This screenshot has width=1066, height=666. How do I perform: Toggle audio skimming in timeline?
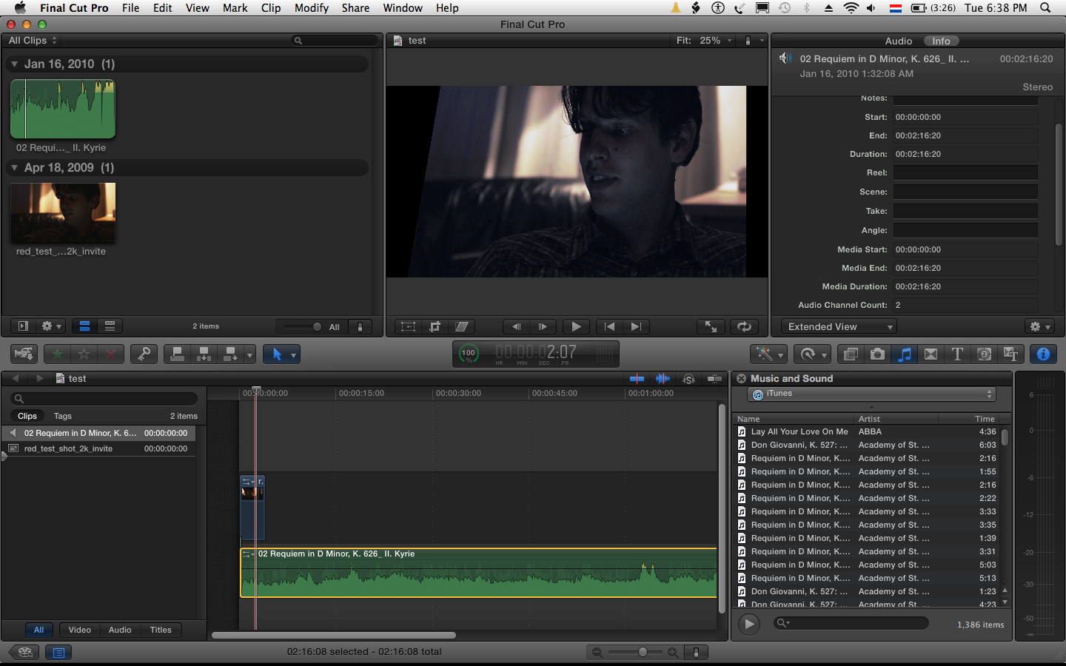663,379
